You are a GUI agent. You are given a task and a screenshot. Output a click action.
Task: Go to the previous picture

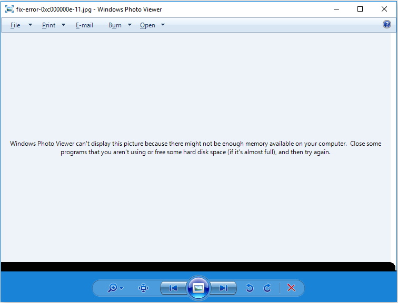pyautogui.click(x=173, y=288)
